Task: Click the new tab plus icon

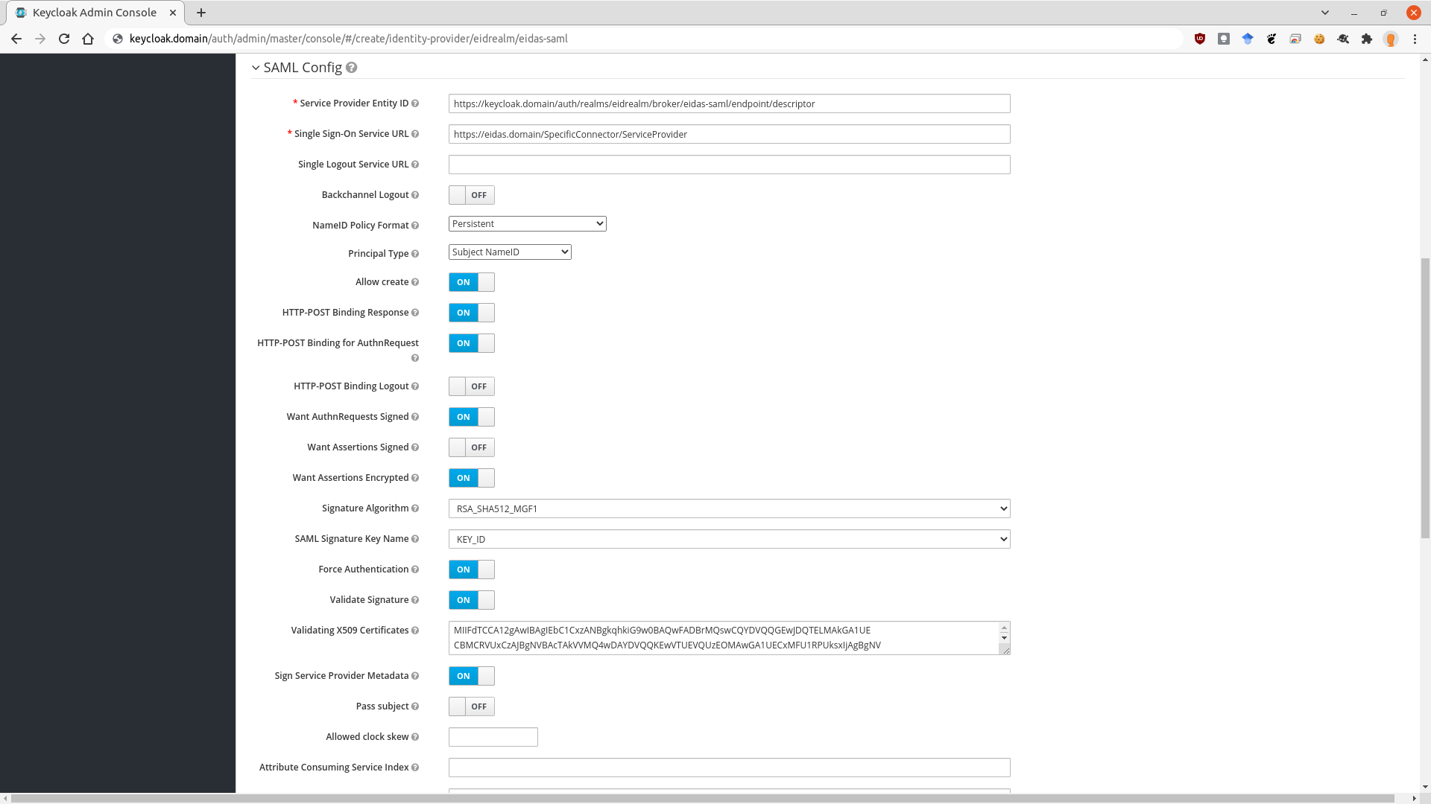Action: pyautogui.click(x=201, y=12)
